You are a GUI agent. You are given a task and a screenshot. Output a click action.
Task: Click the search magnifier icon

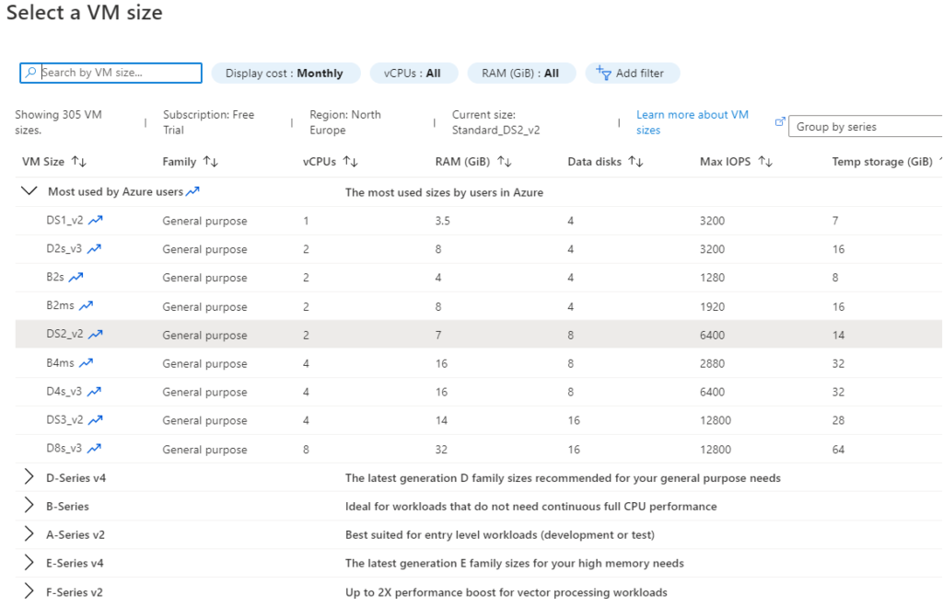click(30, 73)
